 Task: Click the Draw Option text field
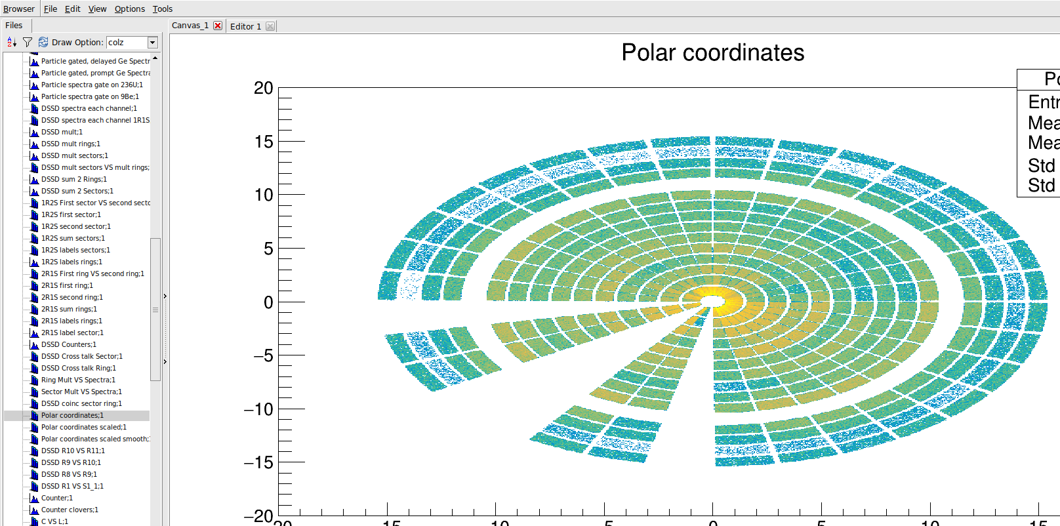point(126,43)
